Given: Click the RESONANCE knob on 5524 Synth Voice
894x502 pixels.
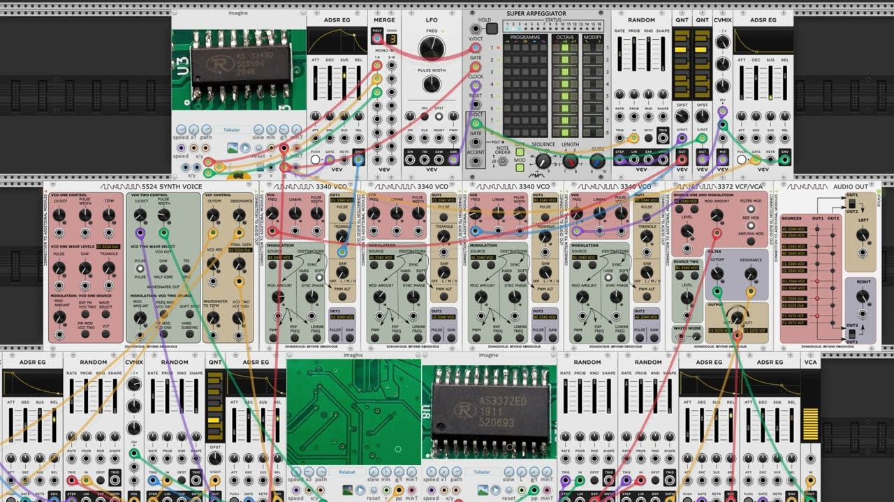Looking at the screenshot, I should pyautogui.click(x=239, y=216).
